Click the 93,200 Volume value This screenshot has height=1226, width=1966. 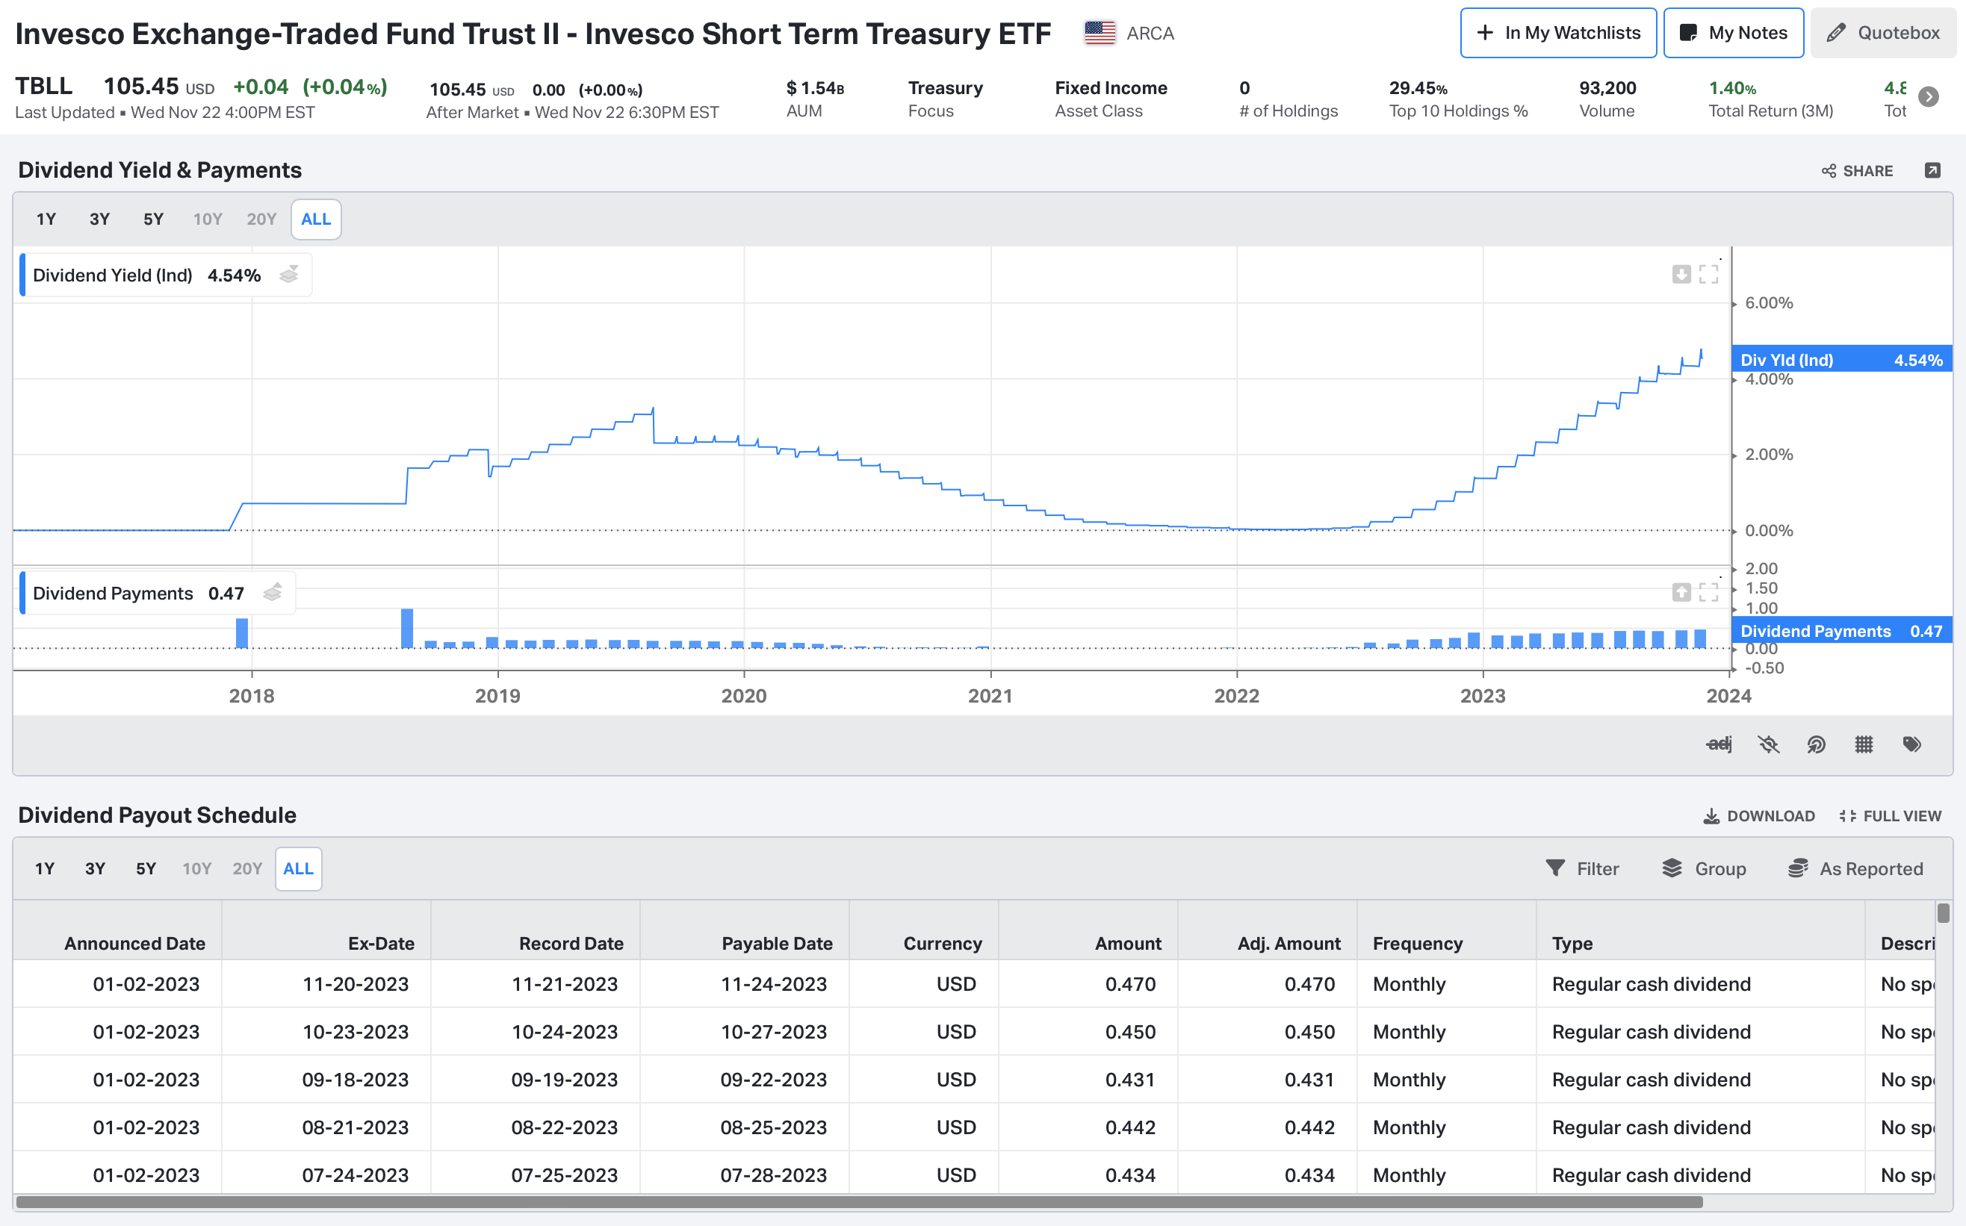click(1607, 87)
